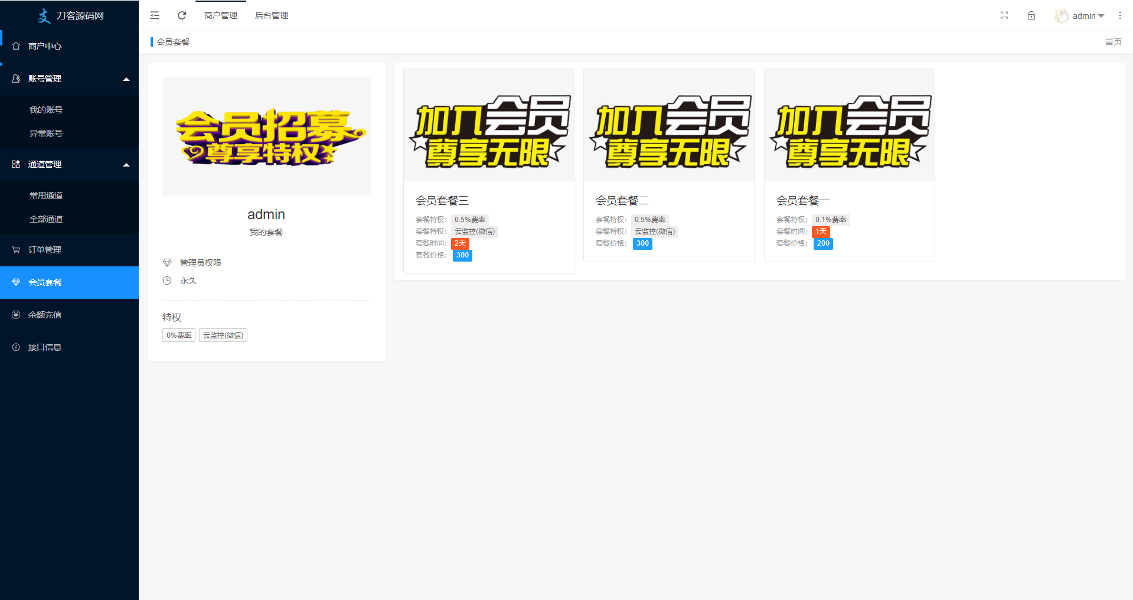Switch to the 后台管理 tab
The height and width of the screenshot is (600, 1133).
coord(272,15)
